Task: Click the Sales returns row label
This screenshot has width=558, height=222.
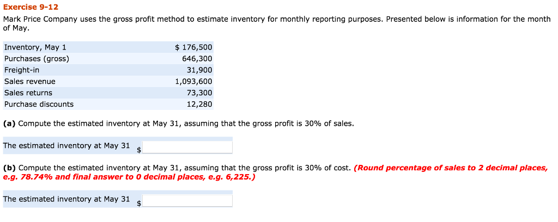Action: [x=28, y=93]
